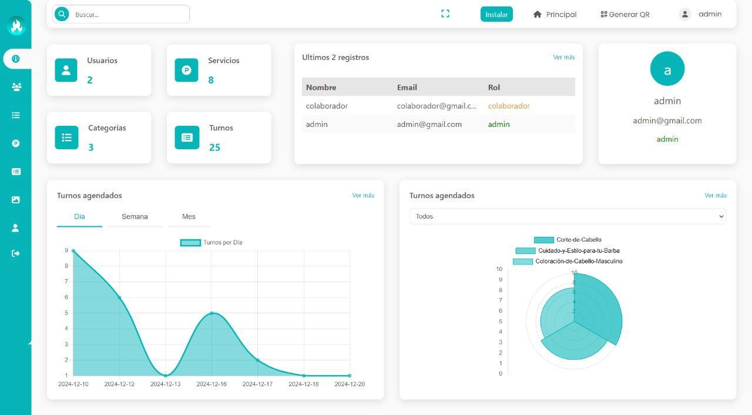Open the categories list icon in the sidebar

16,115
